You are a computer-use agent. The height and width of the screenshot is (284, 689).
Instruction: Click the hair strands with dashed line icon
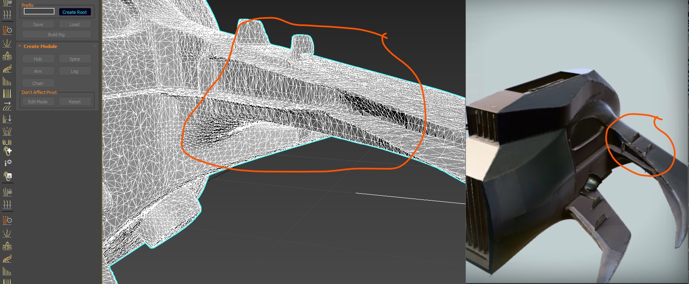[x=7, y=131]
